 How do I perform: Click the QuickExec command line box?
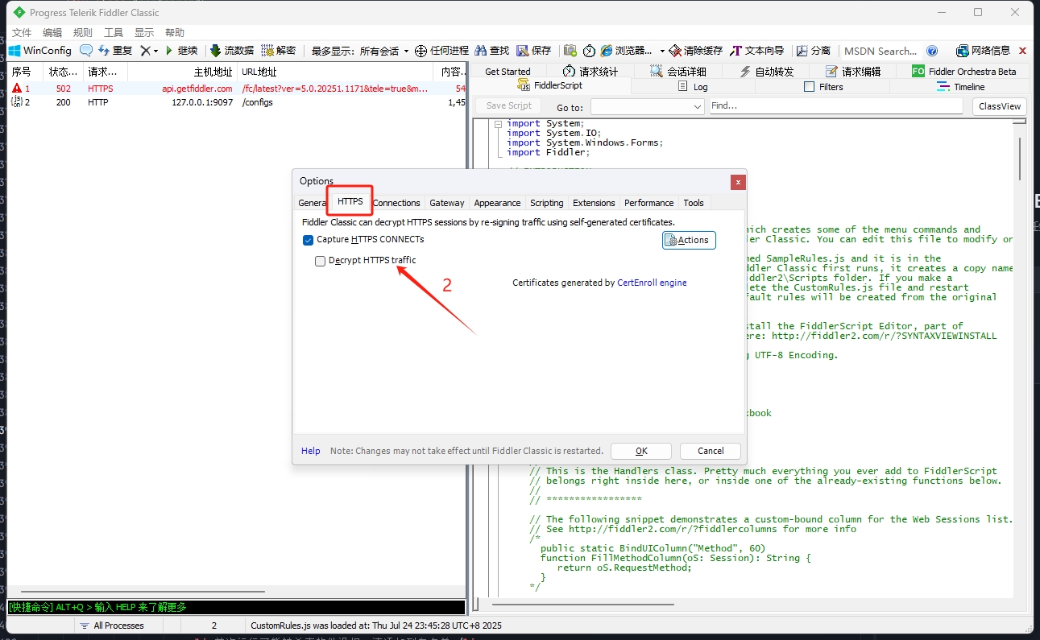[237, 608]
